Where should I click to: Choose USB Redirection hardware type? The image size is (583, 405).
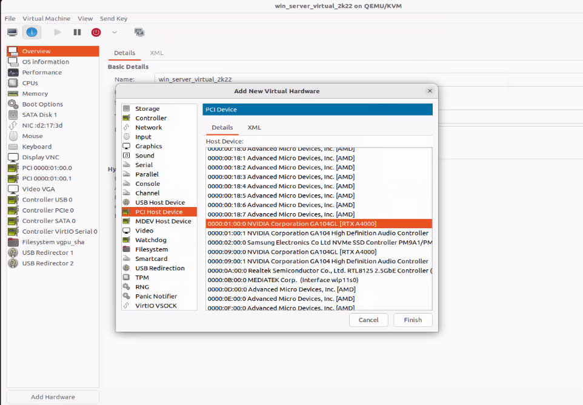[x=159, y=268]
